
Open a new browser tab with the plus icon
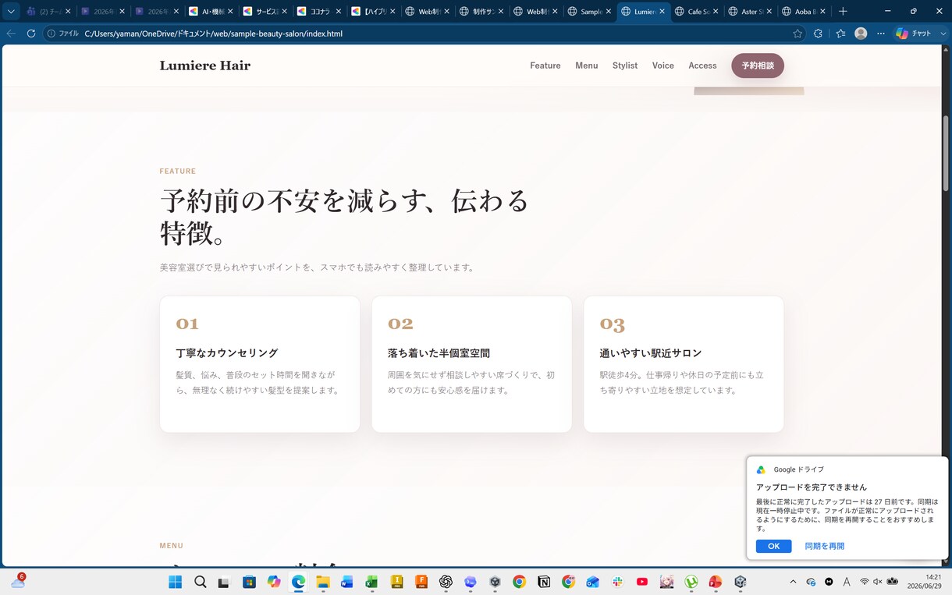pyautogui.click(x=842, y=12)
